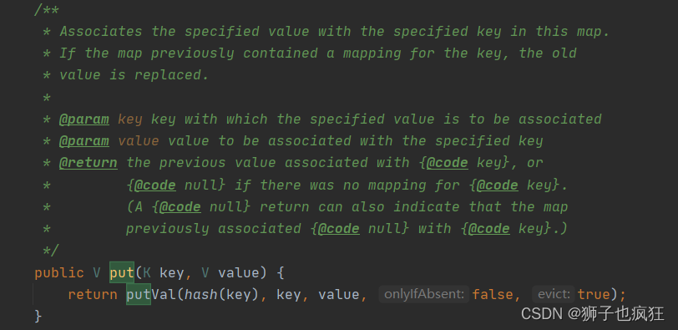The image size is (678, 330).
Task: Click the @code tag before 'key}, or'
Action: tap(447, 163)
